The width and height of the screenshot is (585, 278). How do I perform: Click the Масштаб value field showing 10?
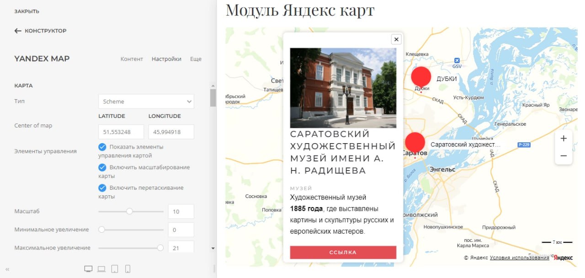coord(181,211)
